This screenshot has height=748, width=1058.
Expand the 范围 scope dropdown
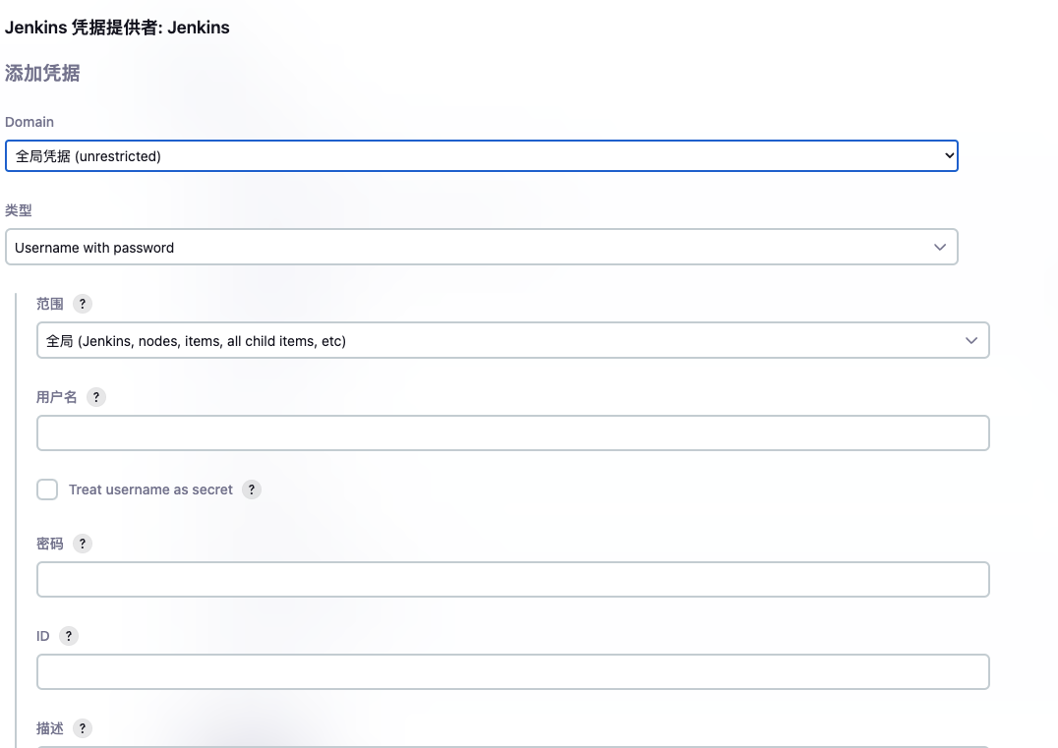[513, 341]
